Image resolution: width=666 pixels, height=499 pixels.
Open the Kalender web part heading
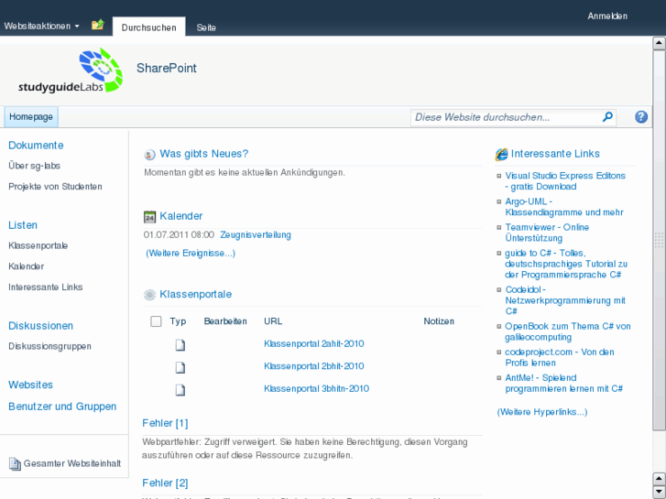click(181, 216)
